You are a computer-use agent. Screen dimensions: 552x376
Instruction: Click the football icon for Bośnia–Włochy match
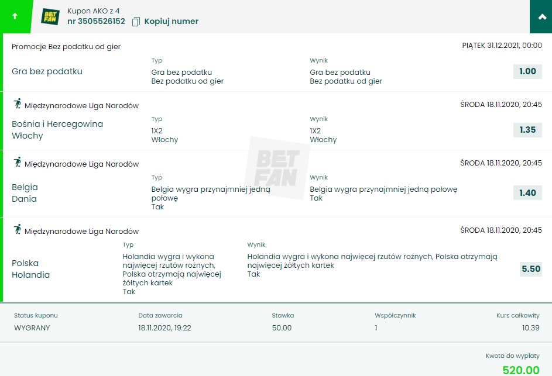coord(17,104)
